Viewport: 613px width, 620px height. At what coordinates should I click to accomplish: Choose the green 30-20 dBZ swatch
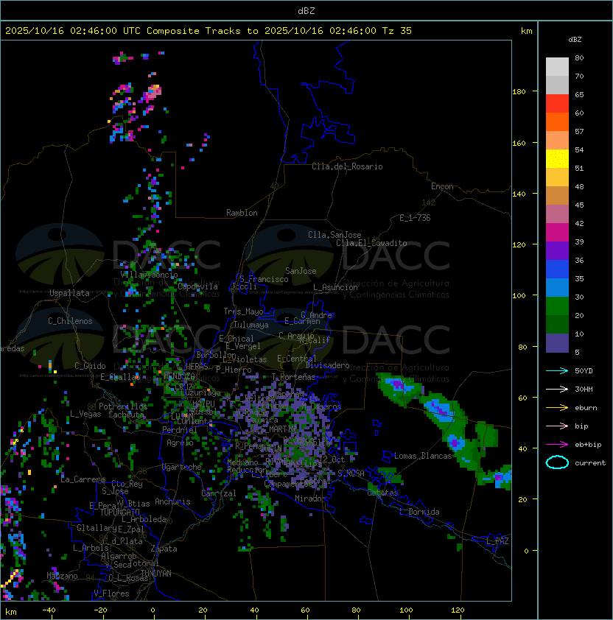[557, 306]
